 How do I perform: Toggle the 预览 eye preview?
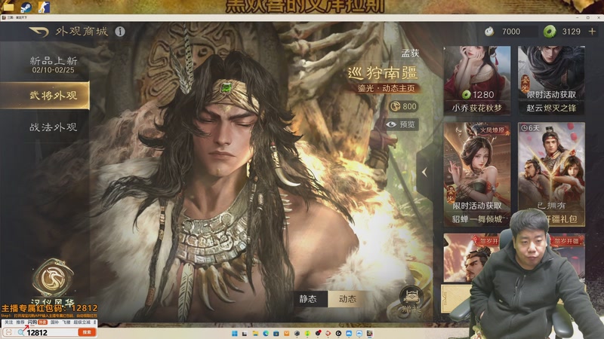(x=402, y=124)
